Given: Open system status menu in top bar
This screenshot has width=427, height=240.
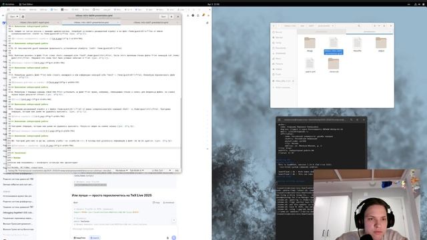Looking at the screenshot, I should [x=420, y=5].
